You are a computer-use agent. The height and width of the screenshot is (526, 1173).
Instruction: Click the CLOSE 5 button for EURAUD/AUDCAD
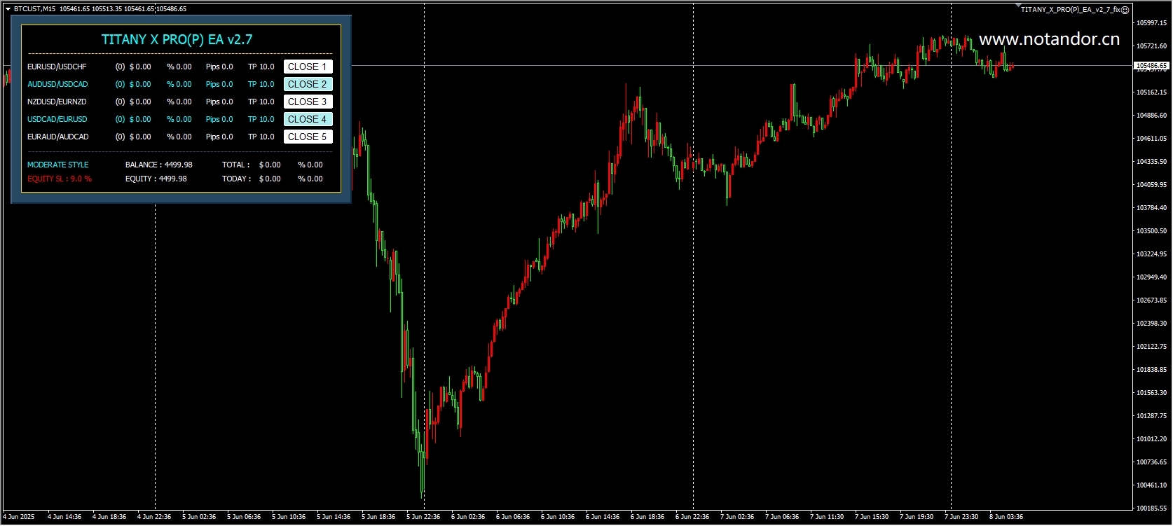coord(308,137)
